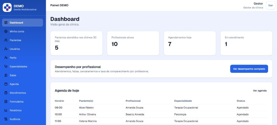Click the 09:00 time cell
The height and width of the screenshot is (125, 277).
click(x=58, y=108)
